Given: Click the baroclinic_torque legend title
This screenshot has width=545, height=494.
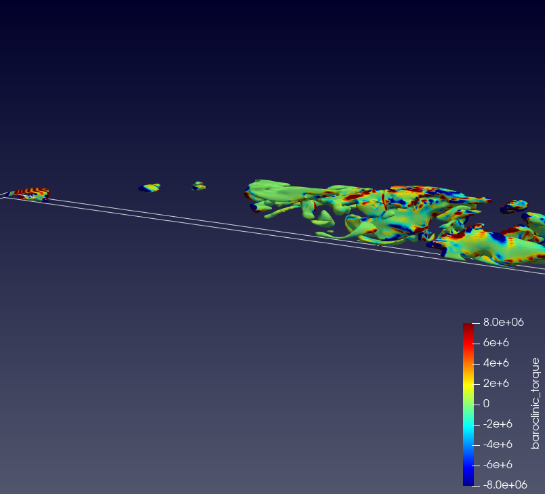Looking at the screenshot, I should (x=536, y=404).
